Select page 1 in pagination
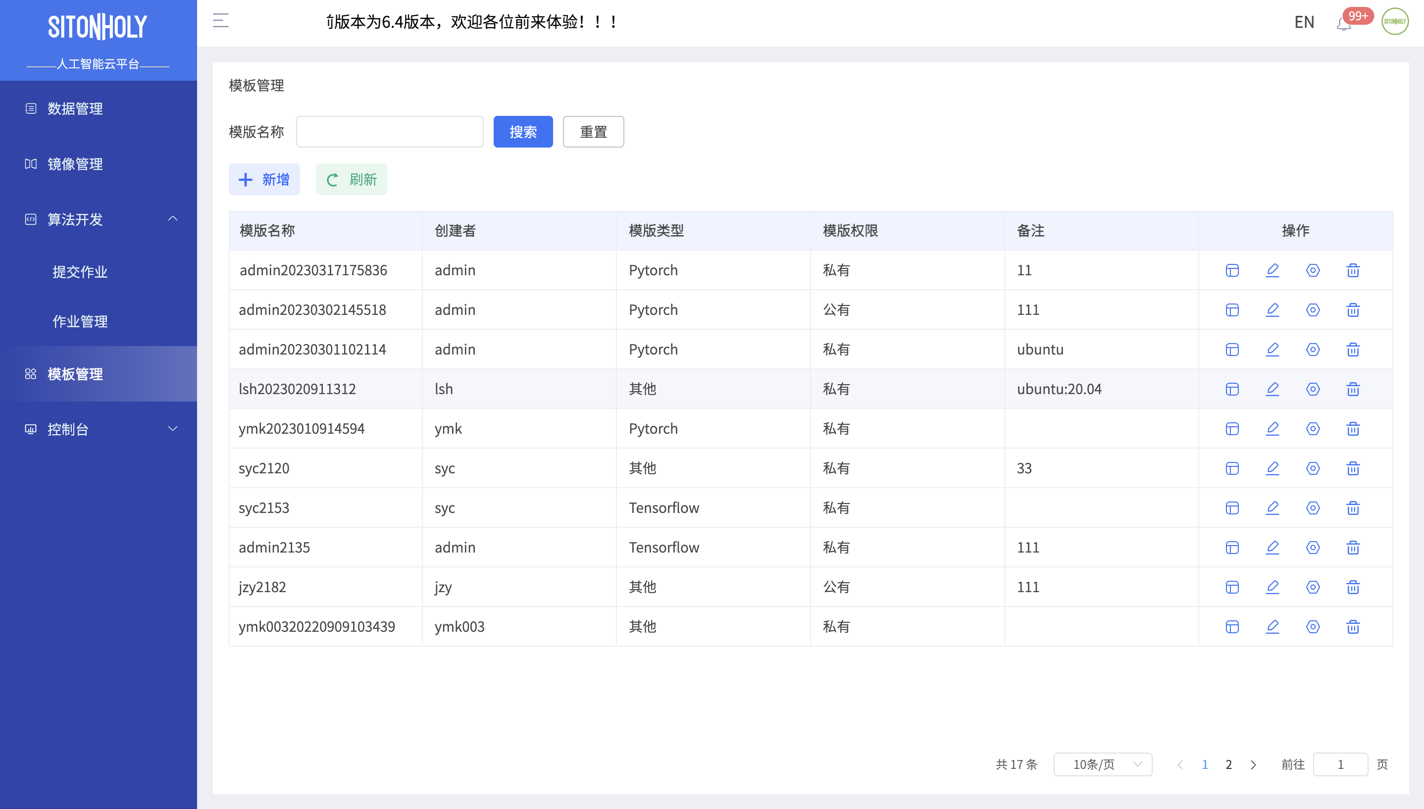The height and width of the screenshot is (809, 1424). point(1205,764)
